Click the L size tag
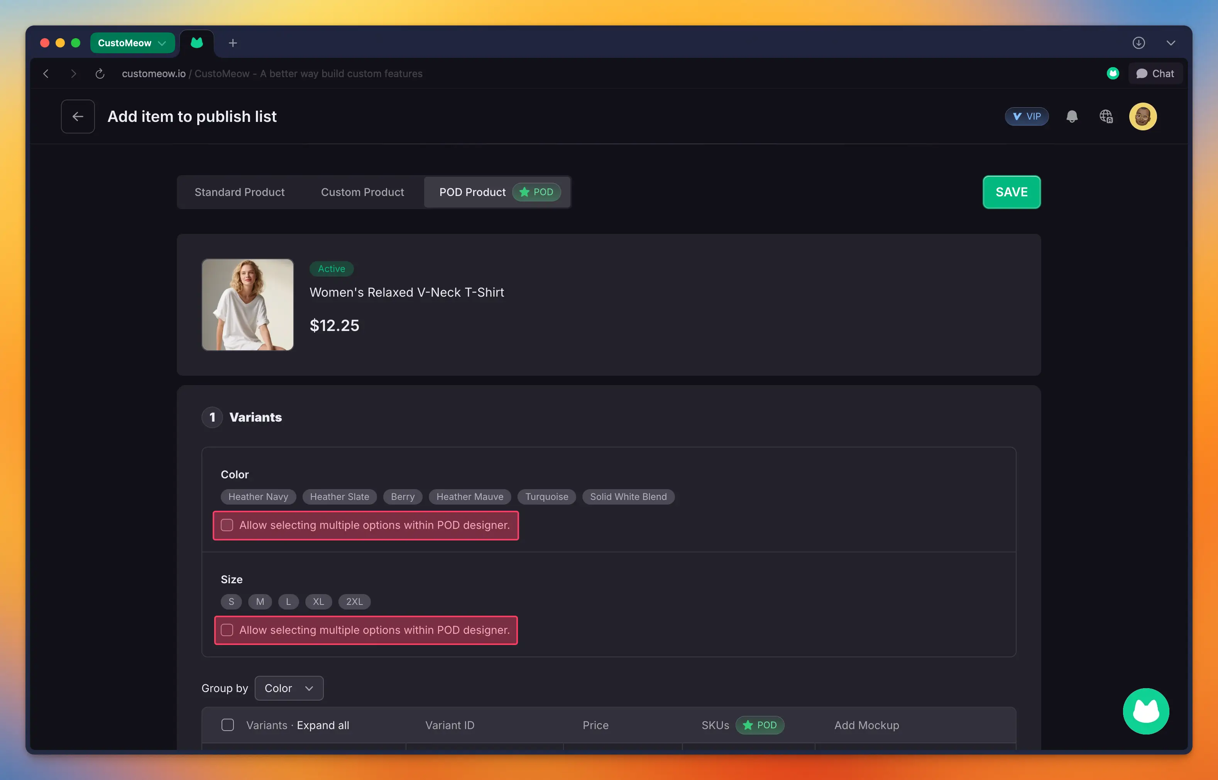 point(288,601)
